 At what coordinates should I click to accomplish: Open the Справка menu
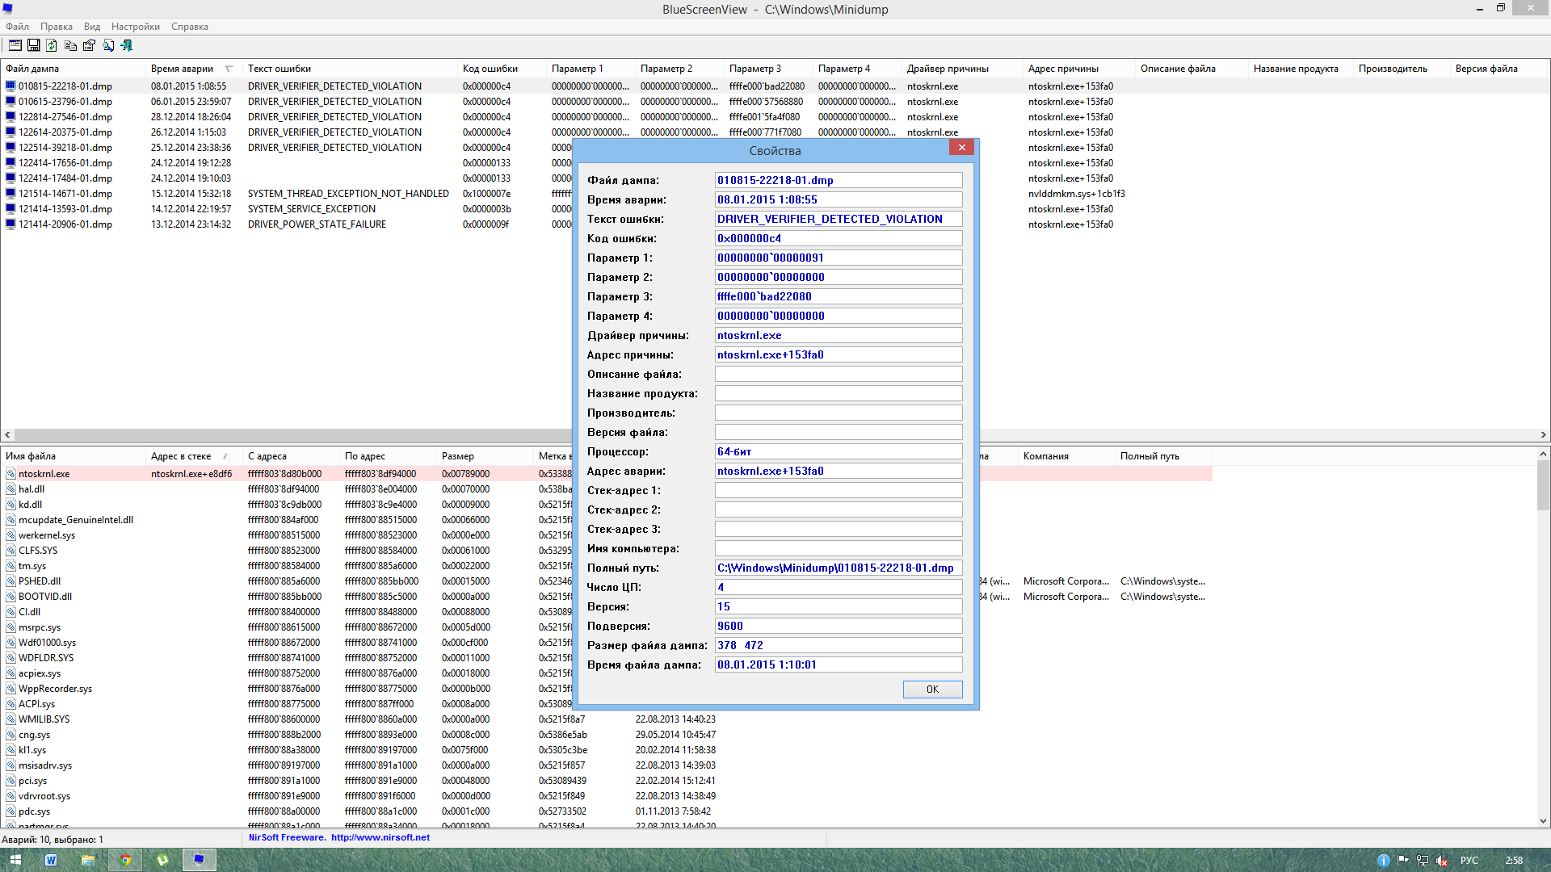[x=189, y=27]
